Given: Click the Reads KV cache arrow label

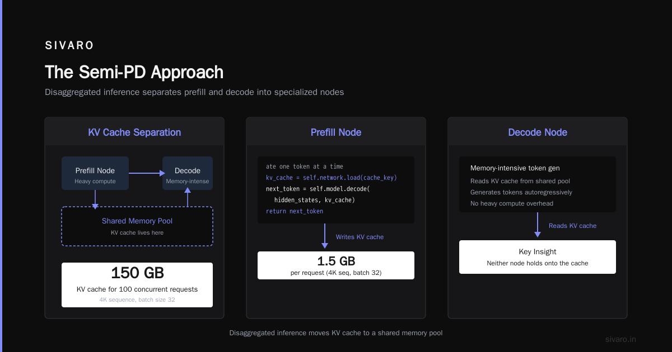Looking at the screenshot, I should (x=572, y=226).
